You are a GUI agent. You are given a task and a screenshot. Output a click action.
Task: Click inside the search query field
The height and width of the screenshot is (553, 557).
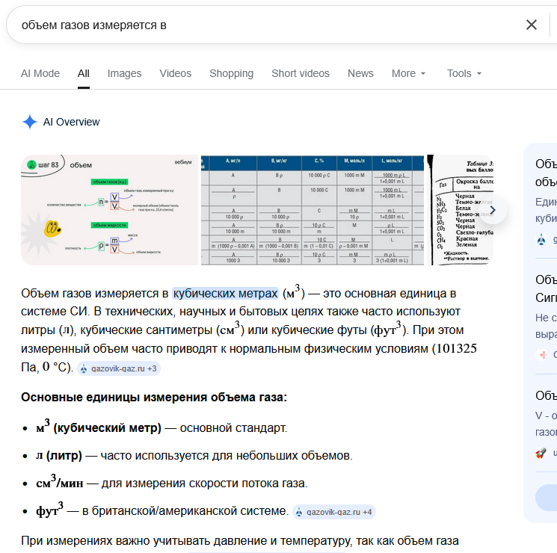262,25
